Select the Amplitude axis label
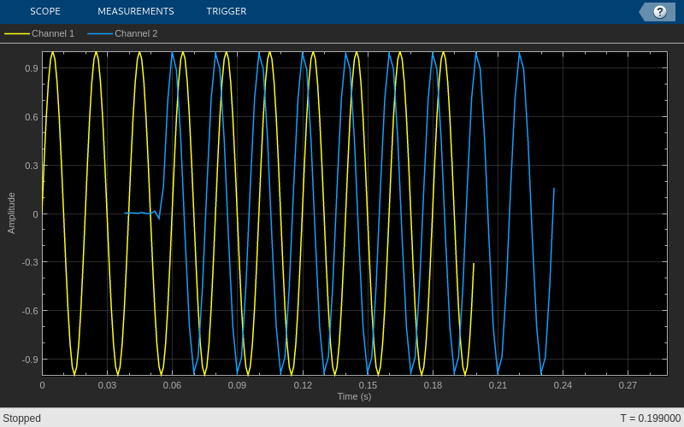The image size is (684, 427). 11,213
